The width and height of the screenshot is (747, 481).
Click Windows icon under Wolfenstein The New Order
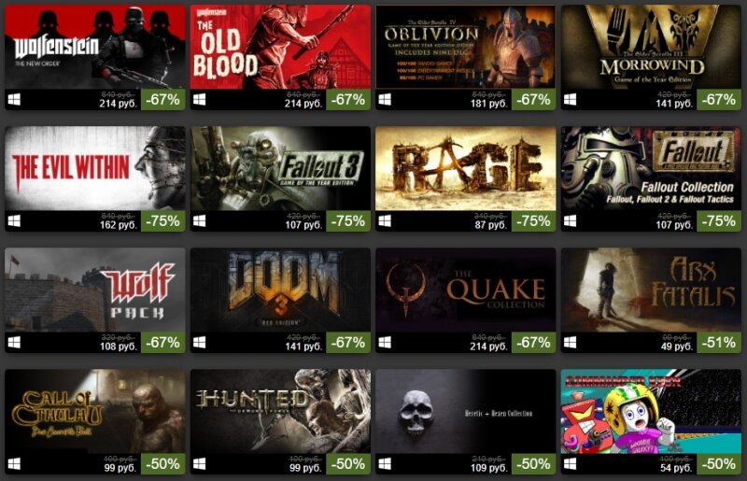(14, 100)
